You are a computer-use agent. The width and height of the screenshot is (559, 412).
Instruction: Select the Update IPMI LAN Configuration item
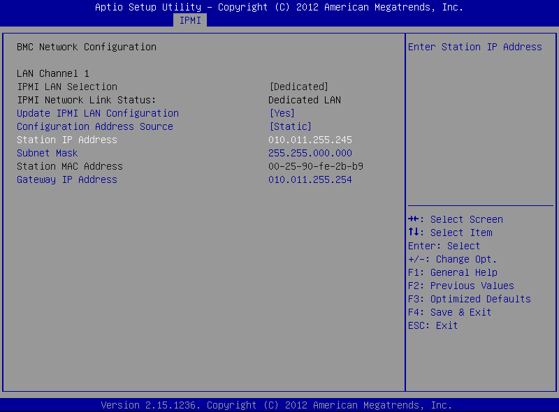98,113
